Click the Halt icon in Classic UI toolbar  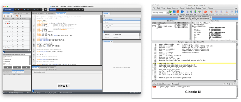coord(174,12)
